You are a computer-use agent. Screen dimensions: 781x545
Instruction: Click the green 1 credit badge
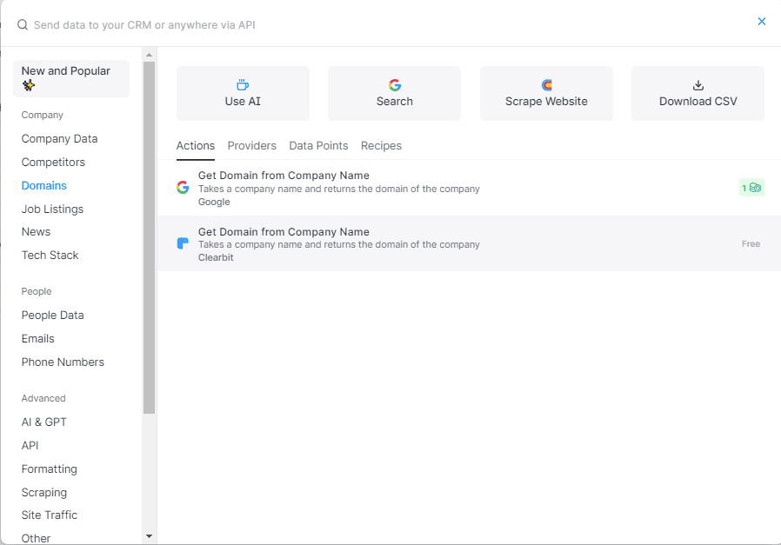751,188
